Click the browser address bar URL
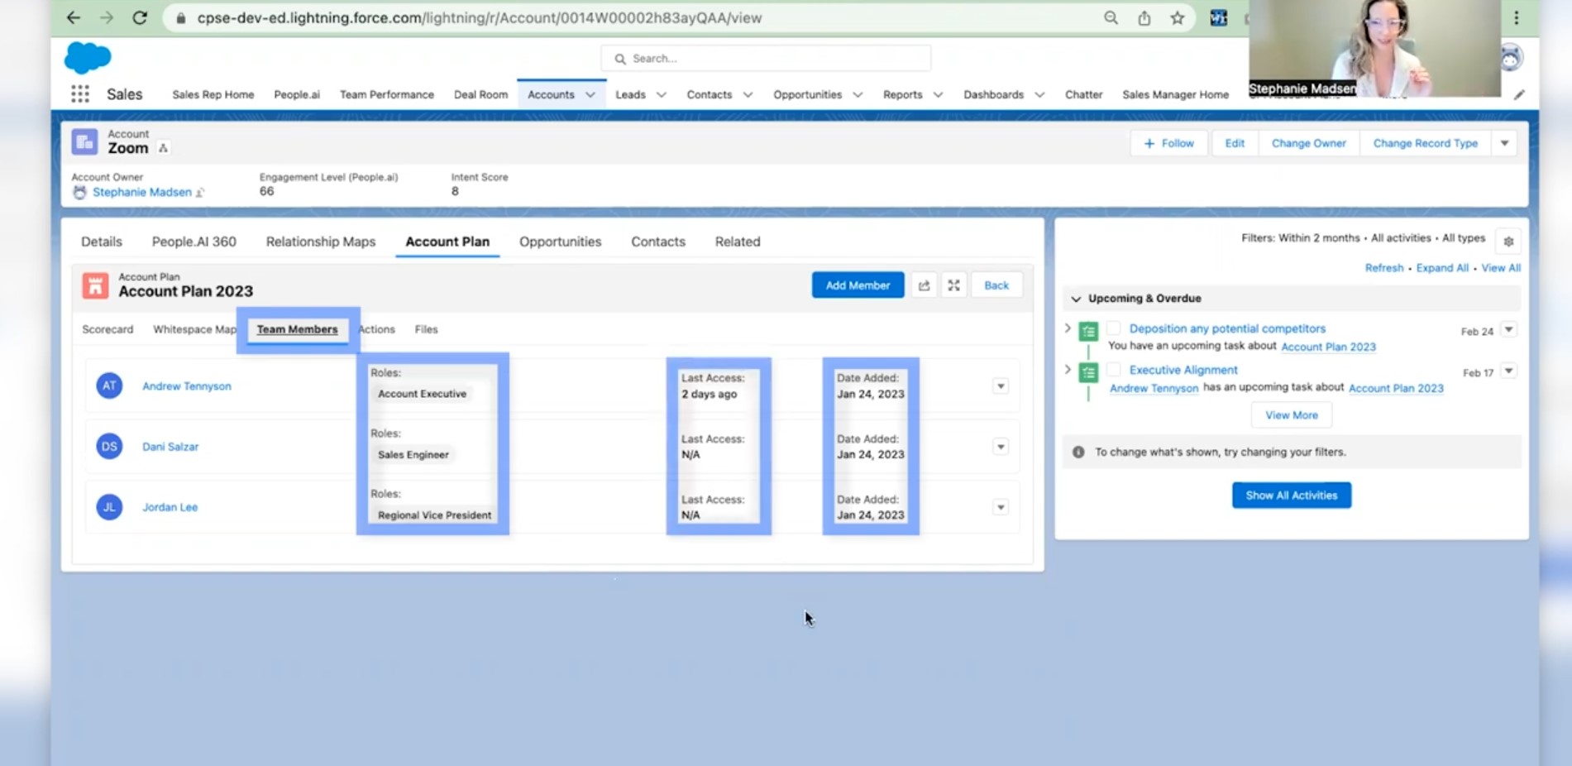Viewport: 1572px width, 766px height. click(479, 17)
